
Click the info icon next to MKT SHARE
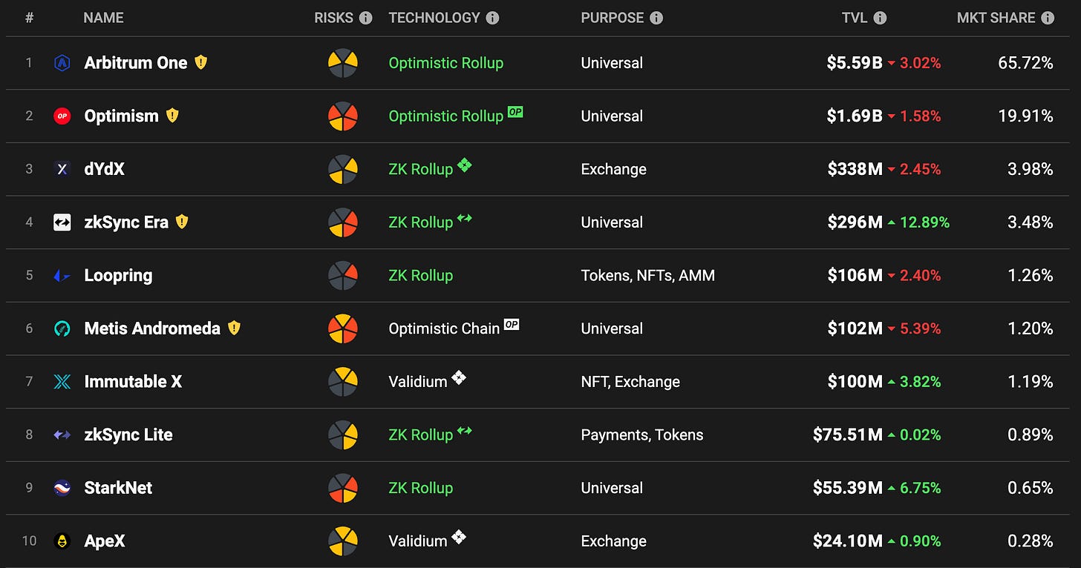tap(1048, 18)
